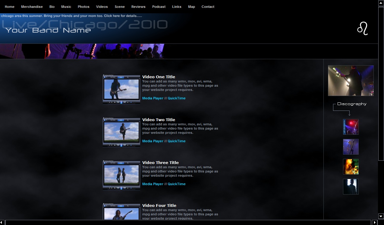Screen dimensions: 384x225
Task: Open the Map page
Action: point(191,7)
